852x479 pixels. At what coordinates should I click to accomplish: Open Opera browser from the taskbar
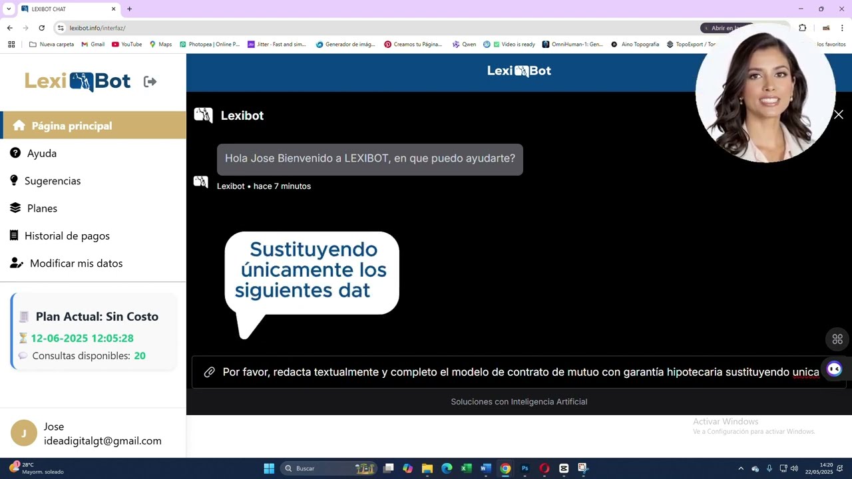pos(544,468)
